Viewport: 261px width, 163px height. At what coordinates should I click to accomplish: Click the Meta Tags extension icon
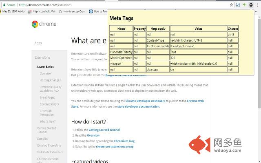tap(251, 5)
